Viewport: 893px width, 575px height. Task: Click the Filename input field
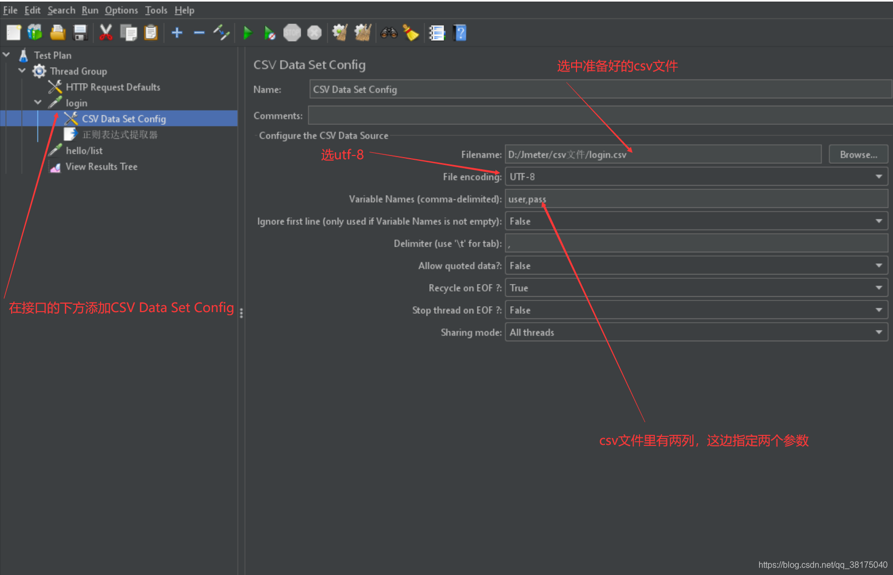663,154
